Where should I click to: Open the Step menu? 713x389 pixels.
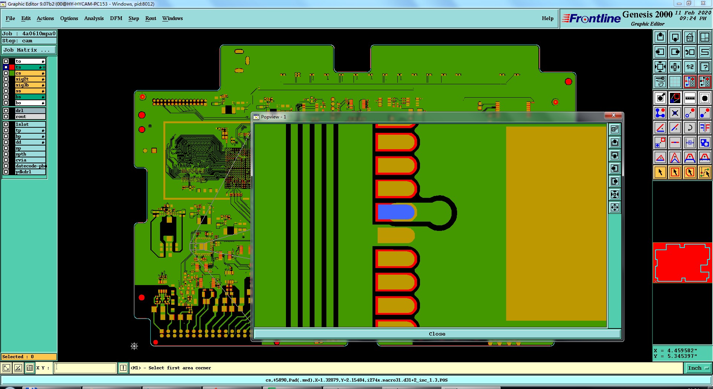(134, 18)
